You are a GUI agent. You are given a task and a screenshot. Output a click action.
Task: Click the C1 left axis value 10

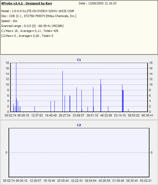7,85
